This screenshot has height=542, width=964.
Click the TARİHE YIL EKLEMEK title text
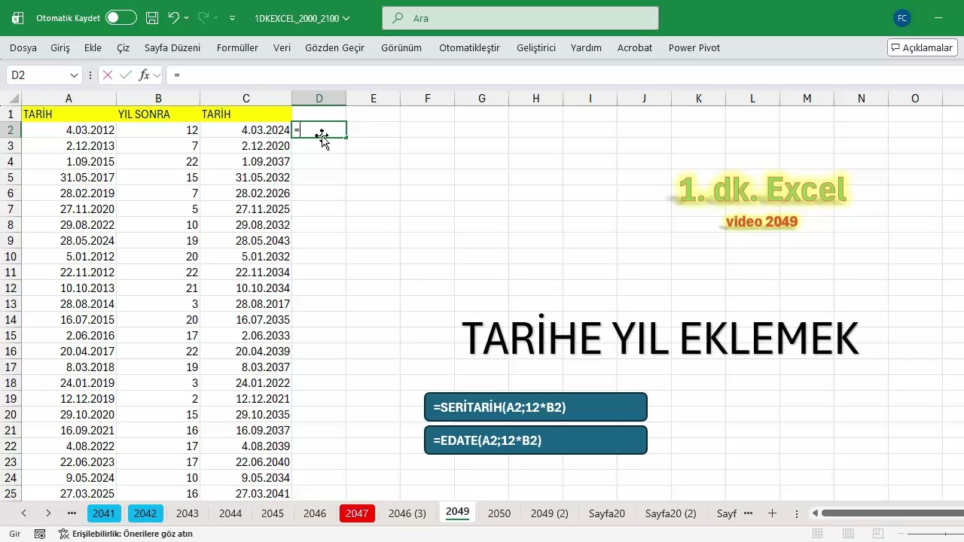point(660,339)
